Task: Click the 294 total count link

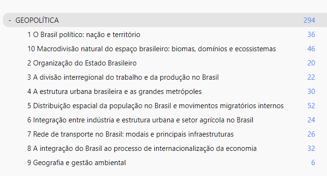Action: pos(309,20)
